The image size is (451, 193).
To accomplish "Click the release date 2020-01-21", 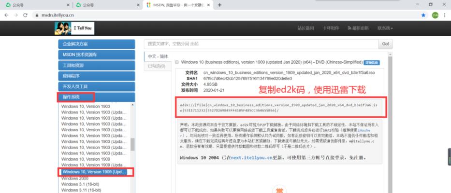I will click(214, 90).
